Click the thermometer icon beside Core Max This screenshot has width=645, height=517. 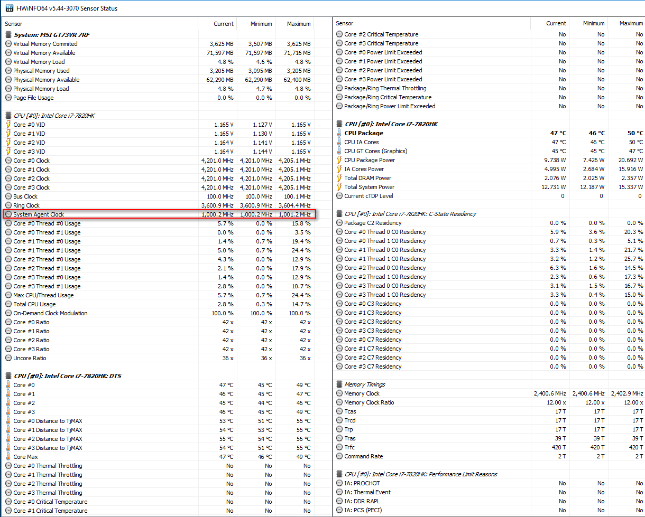coord(8,457)
